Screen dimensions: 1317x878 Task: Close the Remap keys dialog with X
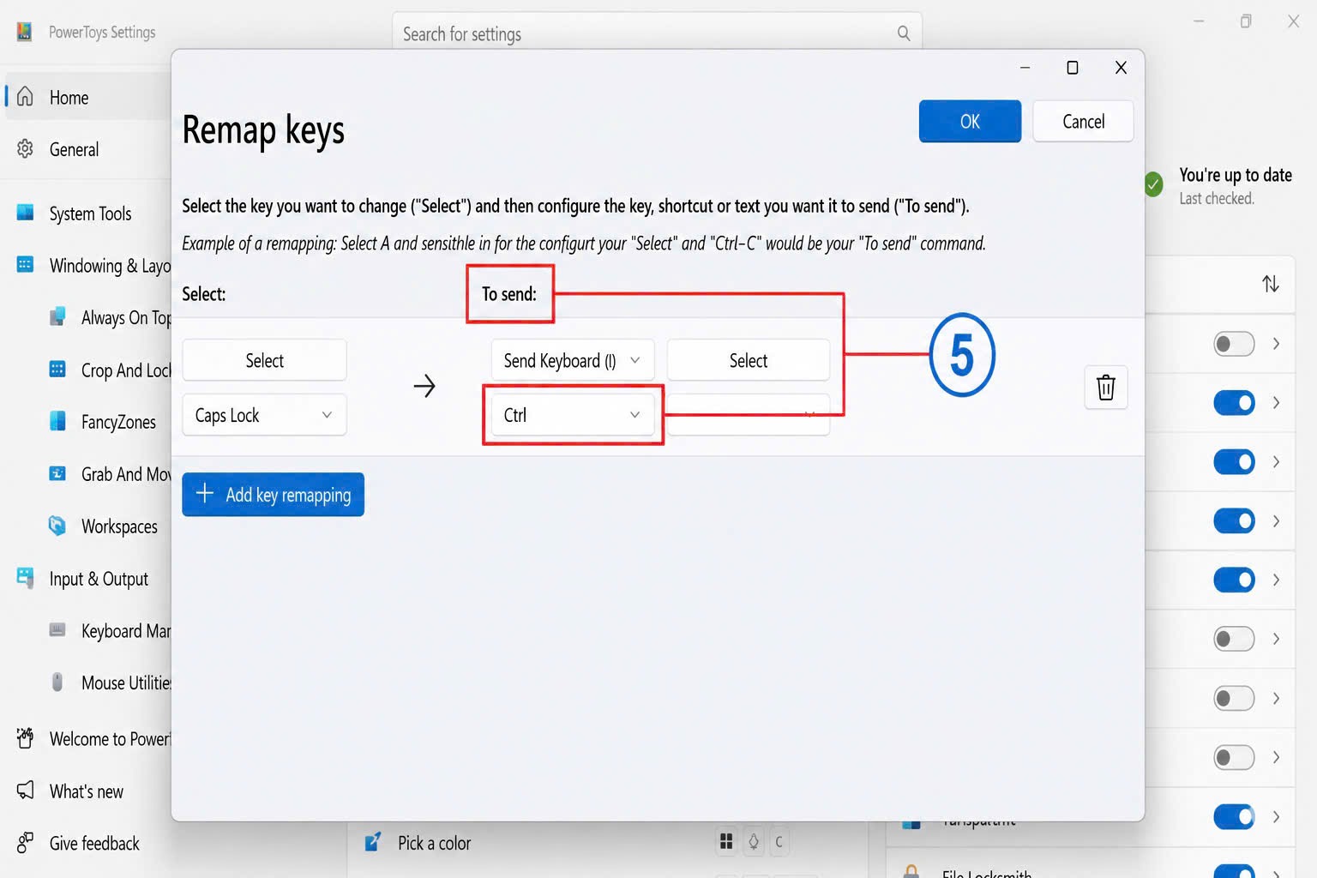[1121, 68]
